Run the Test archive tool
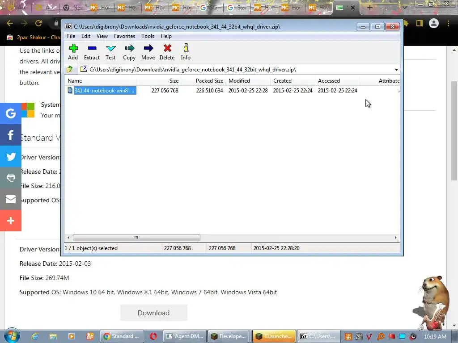The width and height of the screenshot is (458, 343). (x=111, y=52)
